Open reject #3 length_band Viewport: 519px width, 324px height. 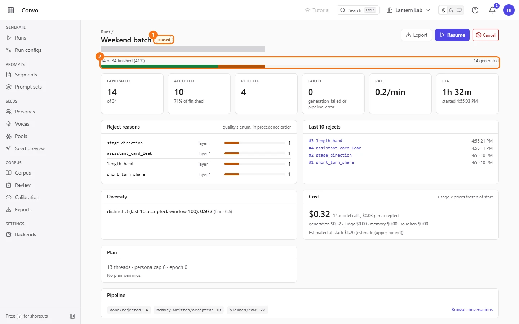click(x=325, y=141)
